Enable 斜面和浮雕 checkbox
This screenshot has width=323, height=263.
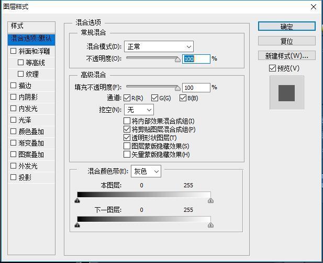[x=14, y=51]
